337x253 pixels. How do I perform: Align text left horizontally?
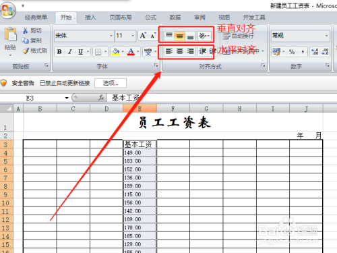169,51
